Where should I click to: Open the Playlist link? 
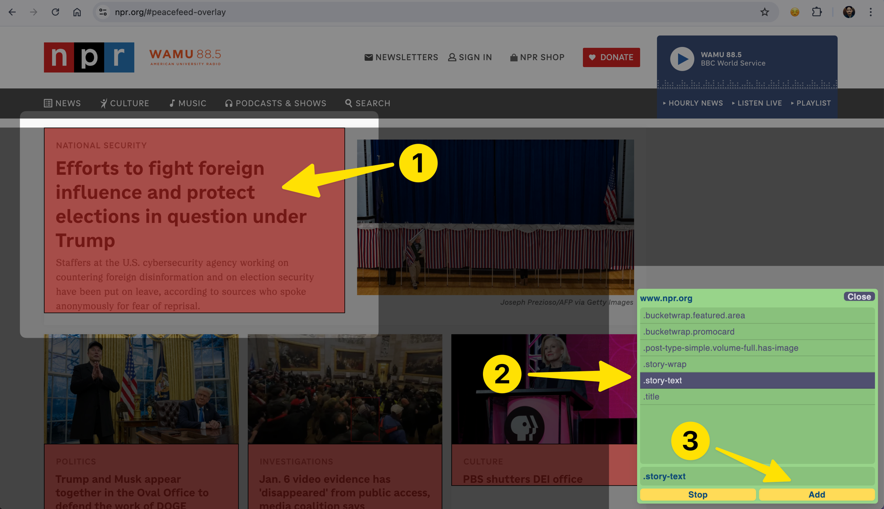811,103
